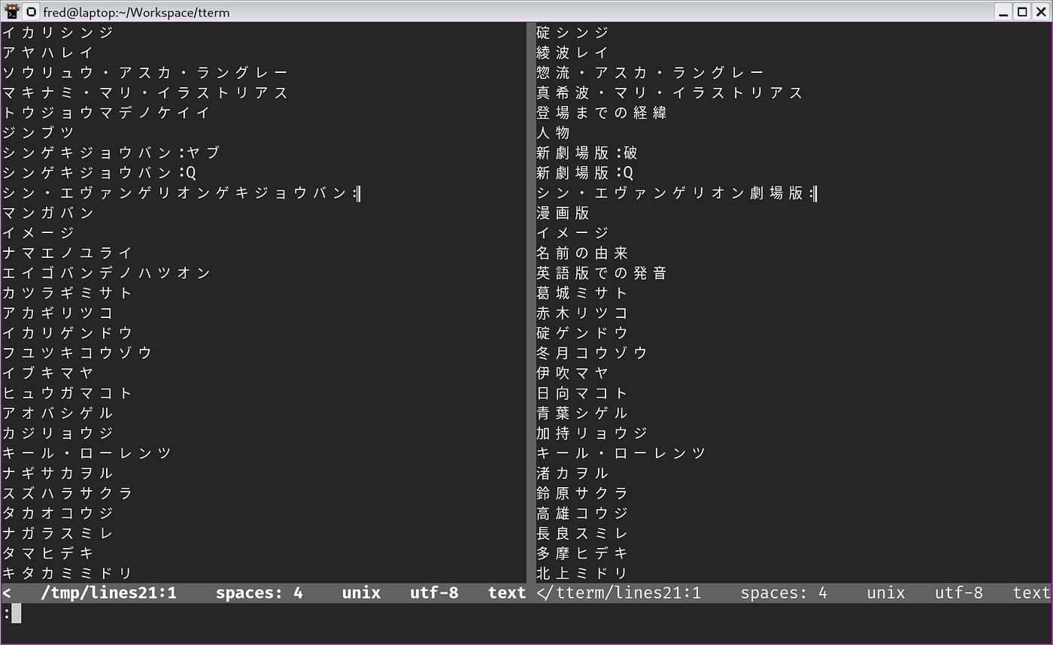The image size is (1053, 645).
Task: Click the line 青葉シゲル
Action: point(582,413)
